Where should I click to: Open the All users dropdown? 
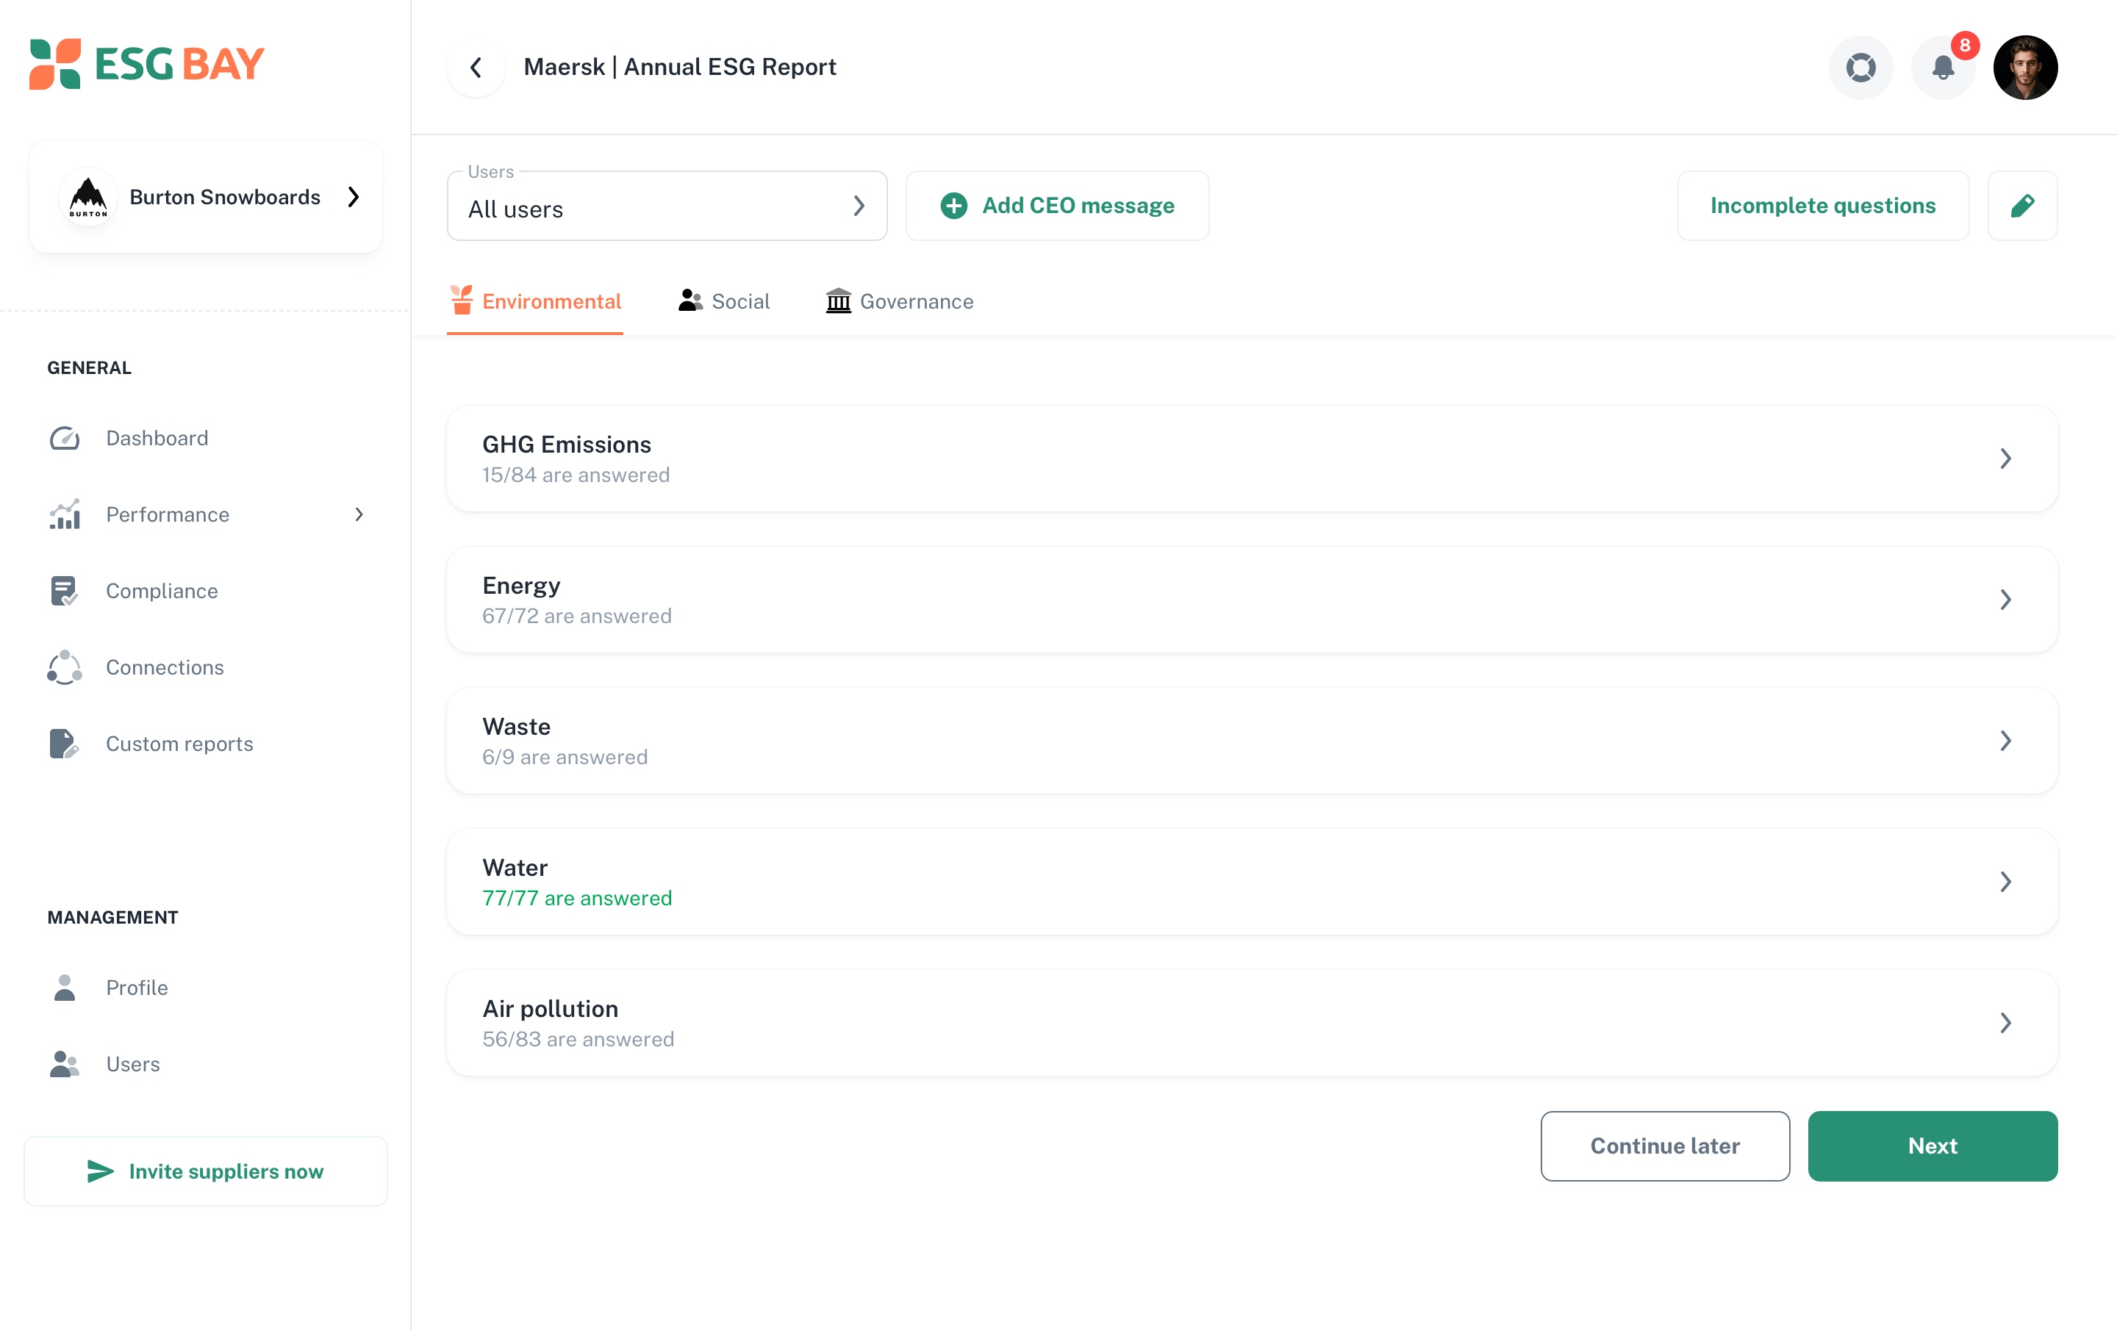pyautogui.click(x=667, y=206)
